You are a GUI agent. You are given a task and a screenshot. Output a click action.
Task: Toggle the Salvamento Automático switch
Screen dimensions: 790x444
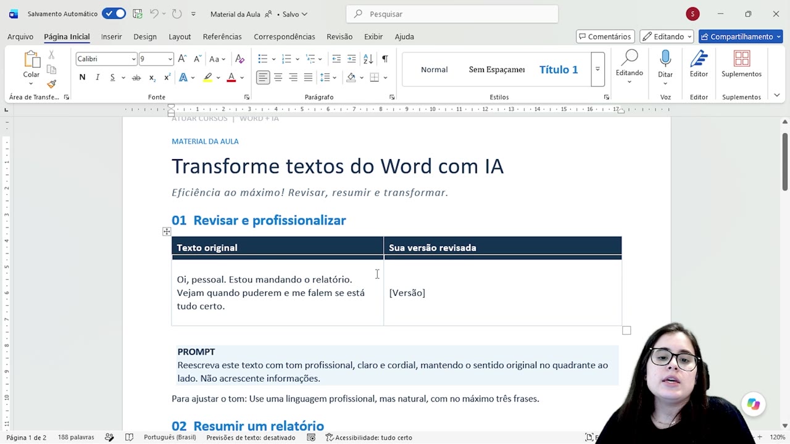pyautogui.click(x=114, y=14)
